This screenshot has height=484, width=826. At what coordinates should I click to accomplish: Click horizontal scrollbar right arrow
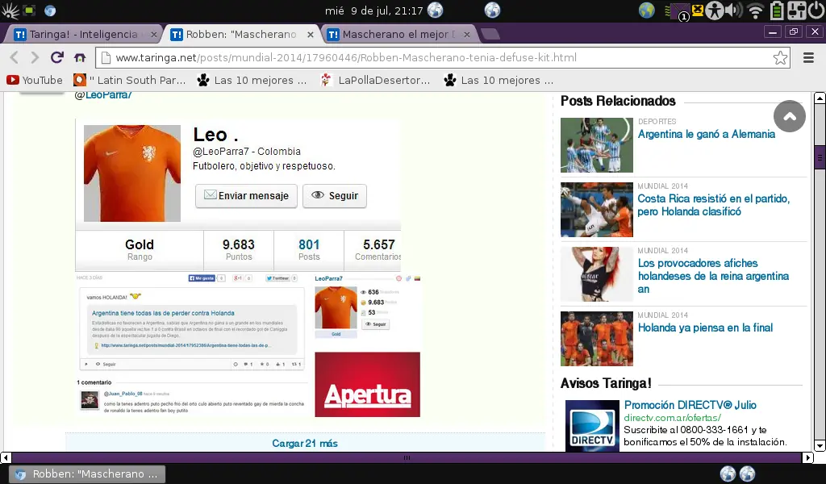coord(807,457)
